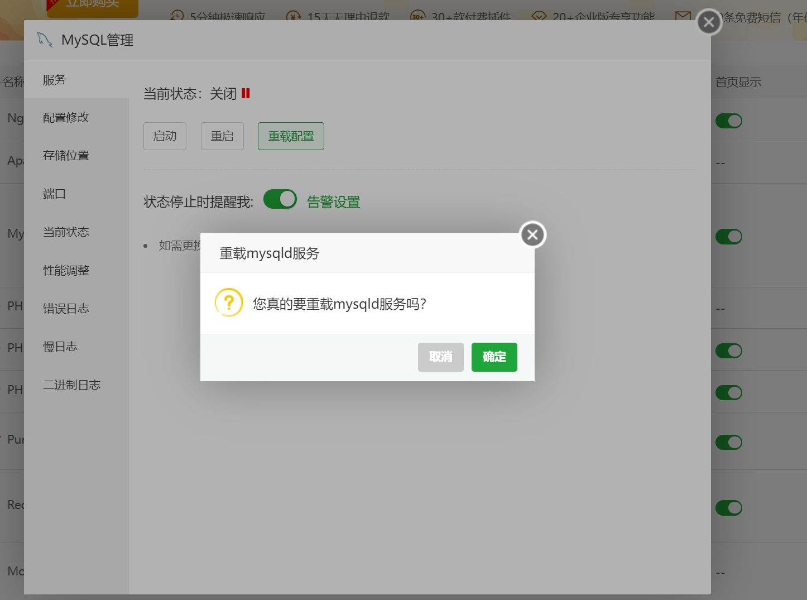The image size is (807, 600).
Task: Open the 告警设置 link
Action: click(334, 202)
